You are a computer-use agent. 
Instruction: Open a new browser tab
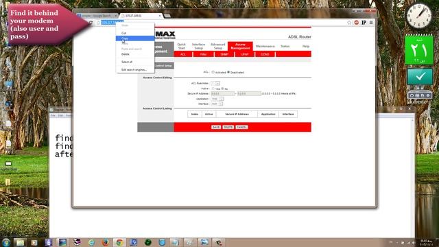167,16
